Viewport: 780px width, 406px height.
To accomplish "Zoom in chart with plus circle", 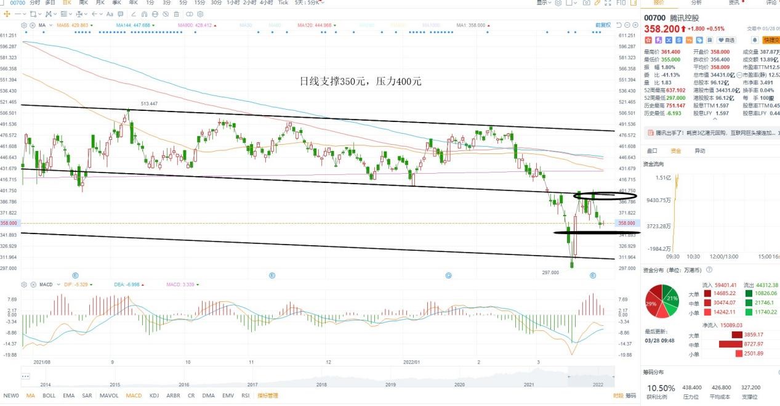I will 635,25.
